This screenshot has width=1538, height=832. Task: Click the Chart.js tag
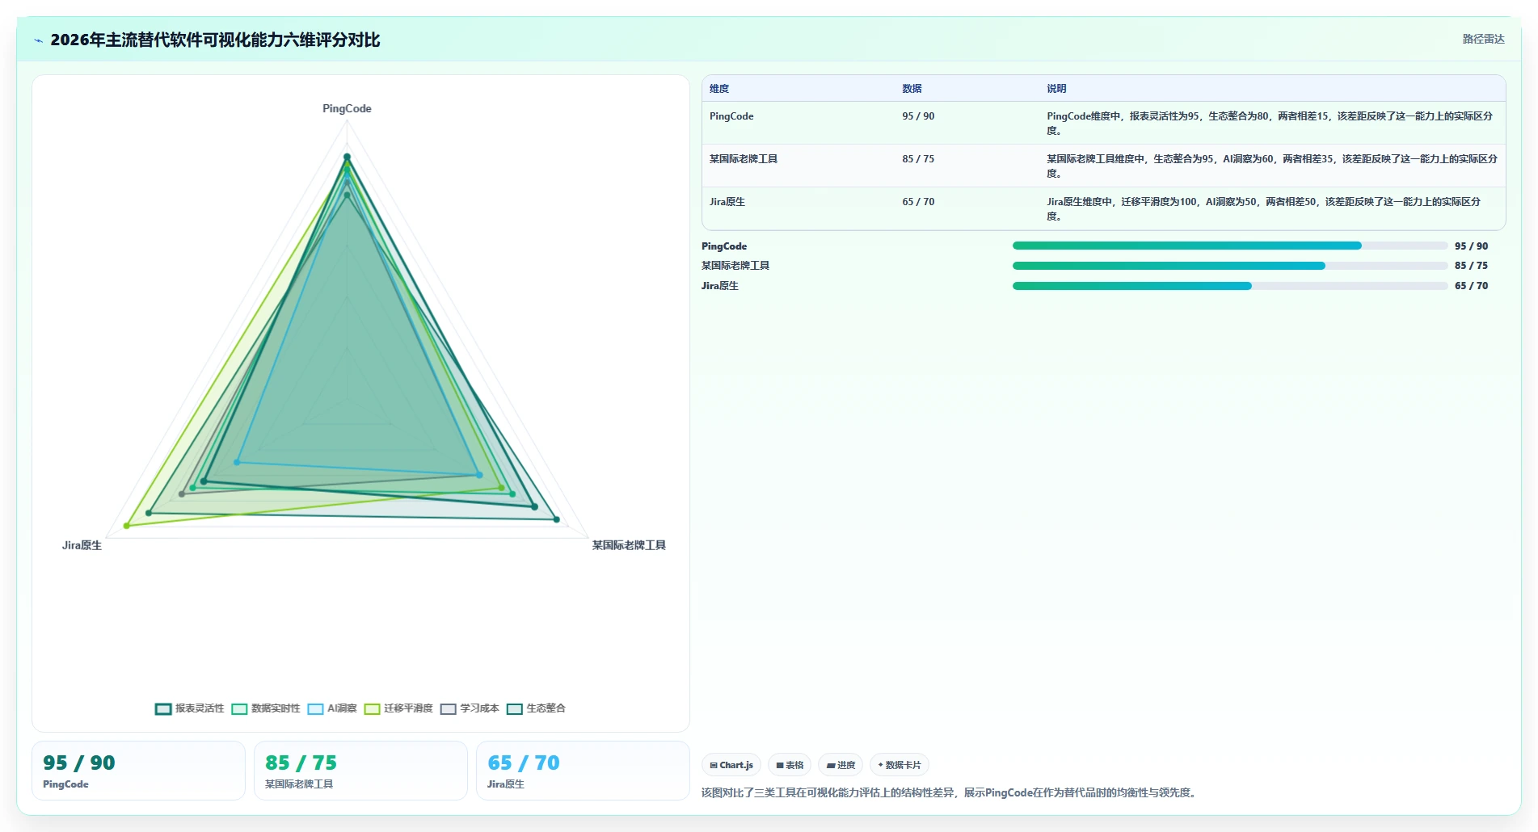pyautogui.click(x=731, y=765)
